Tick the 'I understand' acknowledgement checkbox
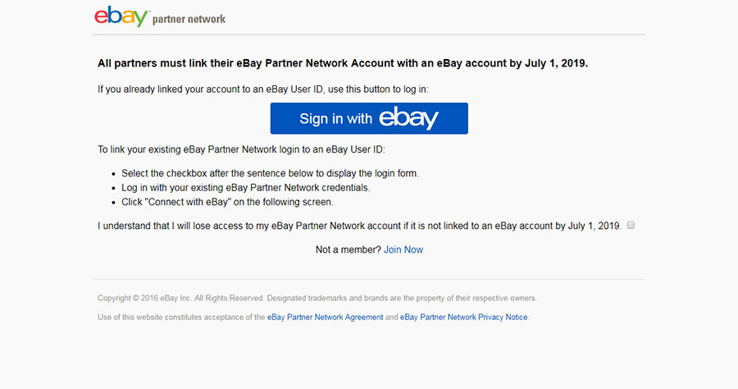The height and width of the screenshot is (389, 738). [631, 225]
